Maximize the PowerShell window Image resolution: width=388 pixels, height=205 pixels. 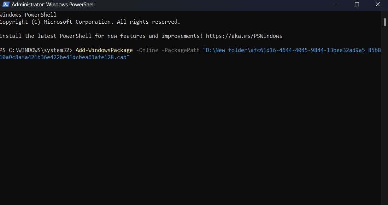click(x=357, y=5)
